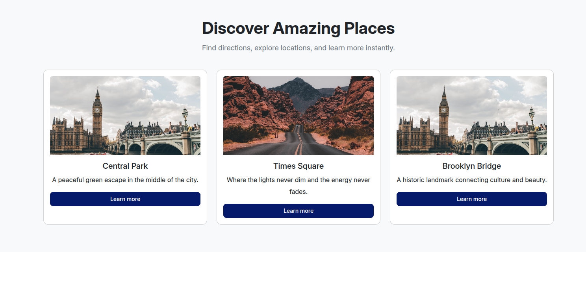586x295 pixels.
Task: Select the Brooklyn Bridge card title
Action: click(x=471, y=166)
